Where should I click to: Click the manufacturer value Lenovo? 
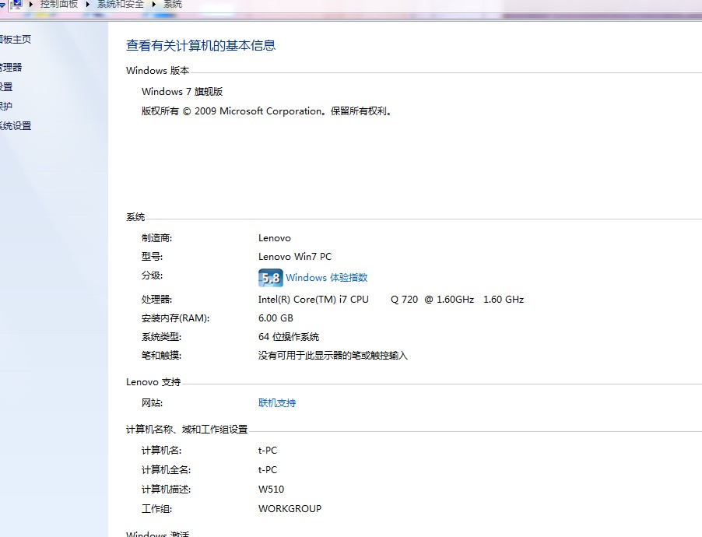pyautogui.click(x=275, y=238)
